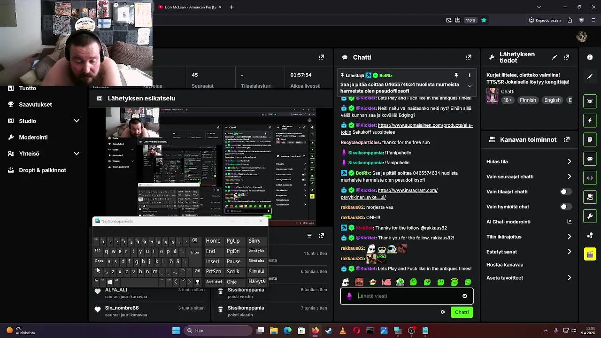The height and width of the screenshot is (338, 601).
Task: Open the activity feed filter icon
Action: (309, 236)
